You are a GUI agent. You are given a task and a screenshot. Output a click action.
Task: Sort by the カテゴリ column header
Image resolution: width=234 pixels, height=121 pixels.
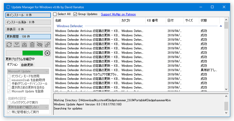pos(133,21)
